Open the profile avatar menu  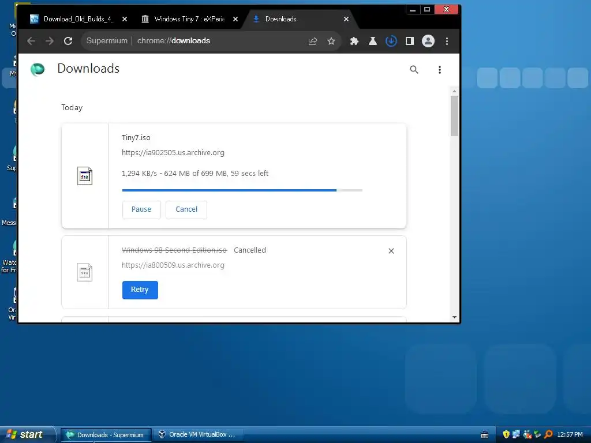point(428,41)
